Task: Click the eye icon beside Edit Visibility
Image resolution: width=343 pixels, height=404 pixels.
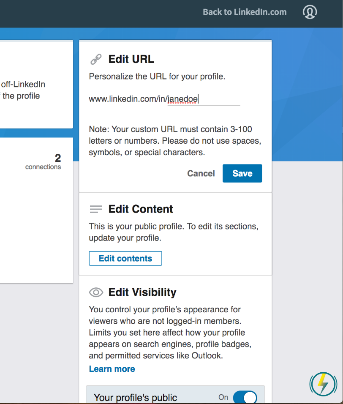Action: coord(96,292)
